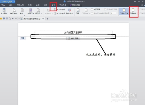Image resolution: width=145 pixels, height=105 pixels.
Task: Expand the quick access toolbar customize arrow
Action: [19, 19]
